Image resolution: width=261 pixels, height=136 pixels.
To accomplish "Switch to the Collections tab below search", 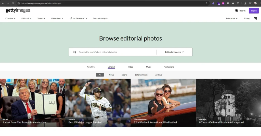I will pyautogui.click(x=169, y=67).
